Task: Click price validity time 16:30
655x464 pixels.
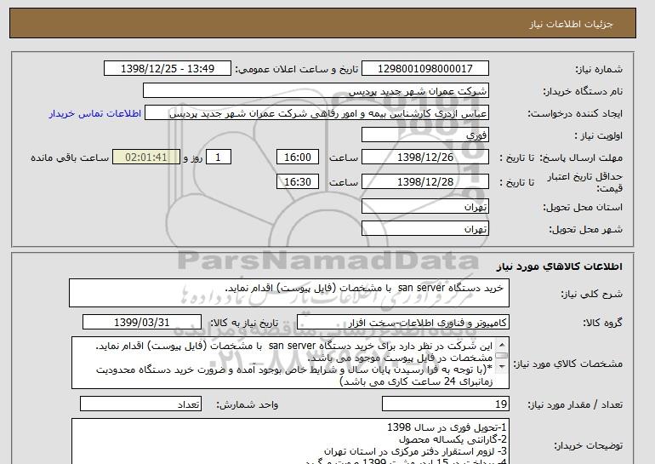Action: pos(298,181)
